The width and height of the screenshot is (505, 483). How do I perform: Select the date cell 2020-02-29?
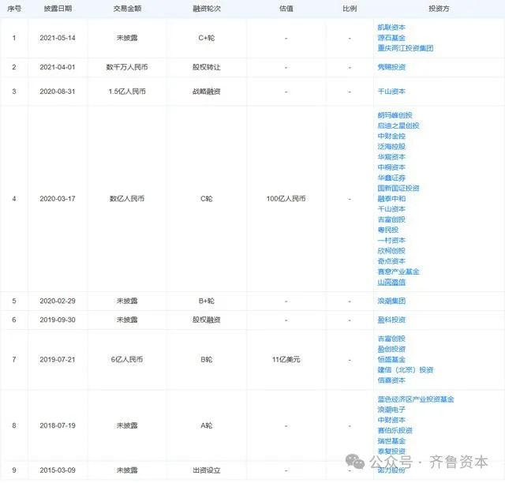point(58,301)
